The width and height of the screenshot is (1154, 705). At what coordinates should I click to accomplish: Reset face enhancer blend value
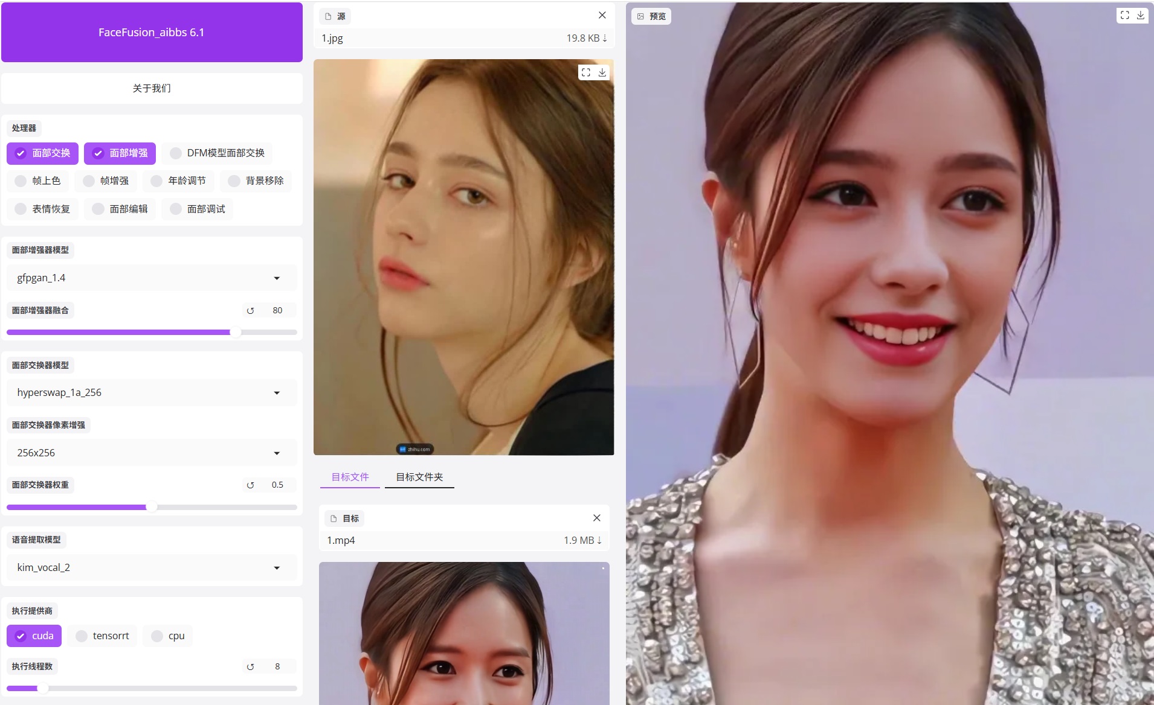(250, 311)
